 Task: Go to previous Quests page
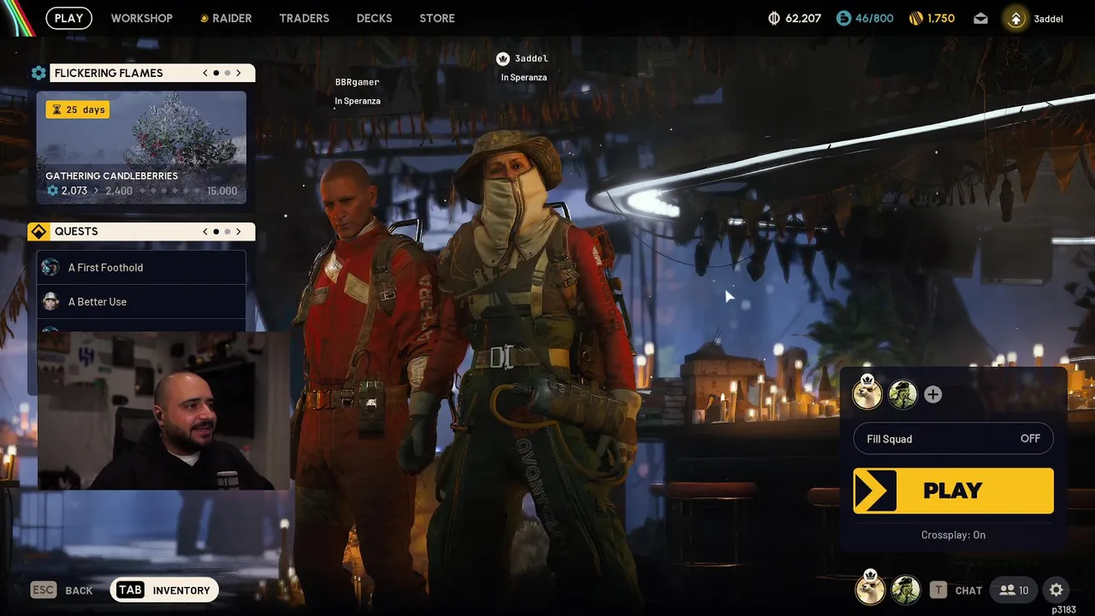(x=205, y=231)
